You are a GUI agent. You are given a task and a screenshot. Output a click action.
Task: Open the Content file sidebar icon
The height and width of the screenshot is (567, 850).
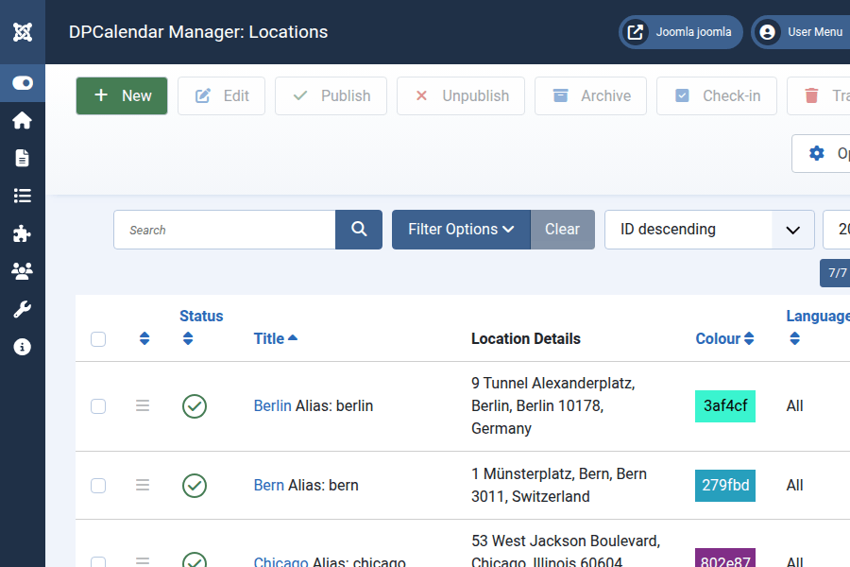23,158
